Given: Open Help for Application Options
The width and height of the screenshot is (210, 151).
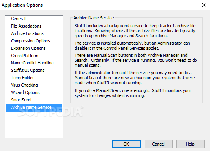Looking at the screenshot, I should 190,144.
